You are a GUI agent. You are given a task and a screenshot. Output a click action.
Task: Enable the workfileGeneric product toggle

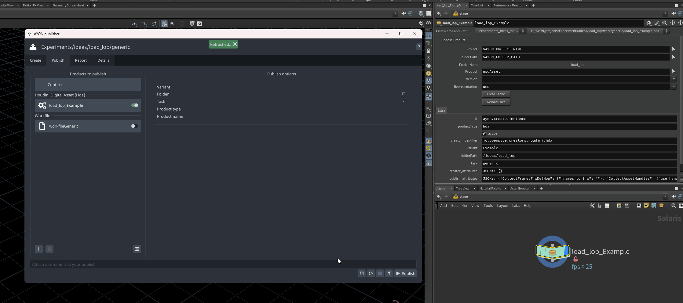pyautogui.click(x=135, y=126)
